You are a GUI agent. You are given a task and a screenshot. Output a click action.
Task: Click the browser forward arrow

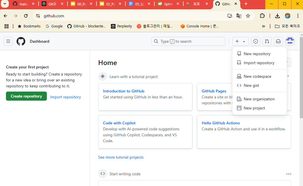(x=15, y=16)
